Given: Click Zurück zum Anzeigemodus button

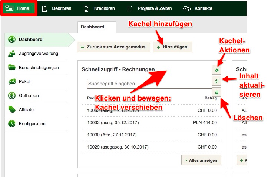Looking at the screenshot, I should 114,47.
